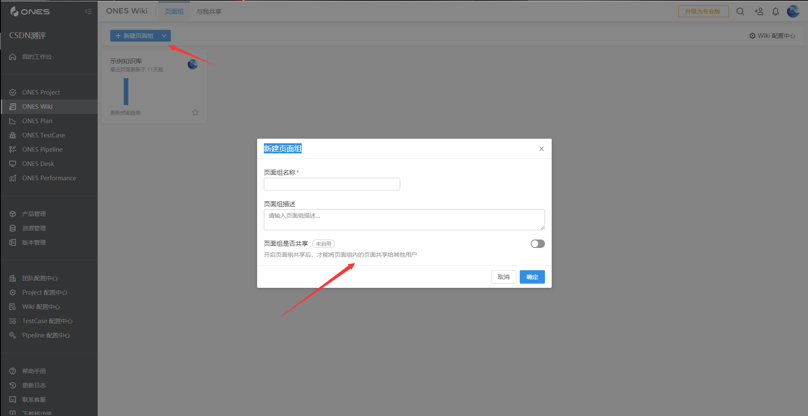
Task: Open the 示例知识库 card
Action: (154, 87)
